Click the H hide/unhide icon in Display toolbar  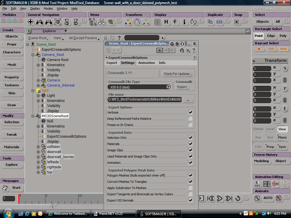pos(166,22)
